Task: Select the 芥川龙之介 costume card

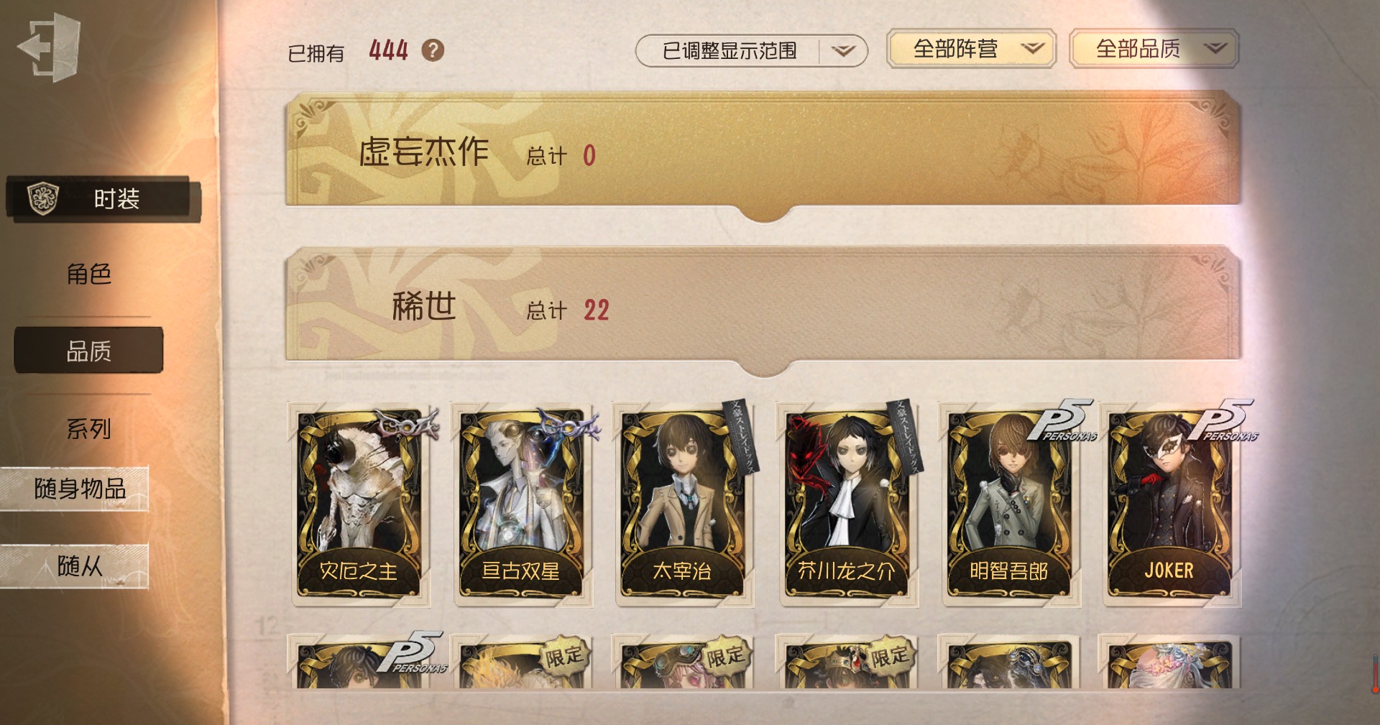Action: tap(846, 504)
